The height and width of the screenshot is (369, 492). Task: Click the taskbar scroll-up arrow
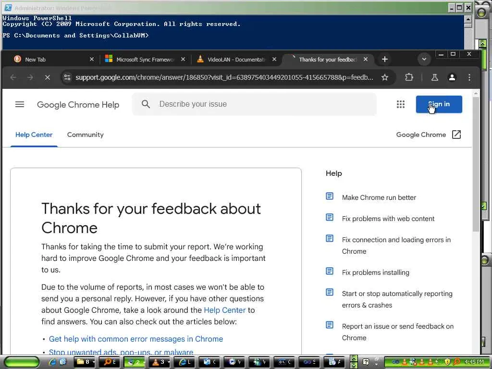354,359
